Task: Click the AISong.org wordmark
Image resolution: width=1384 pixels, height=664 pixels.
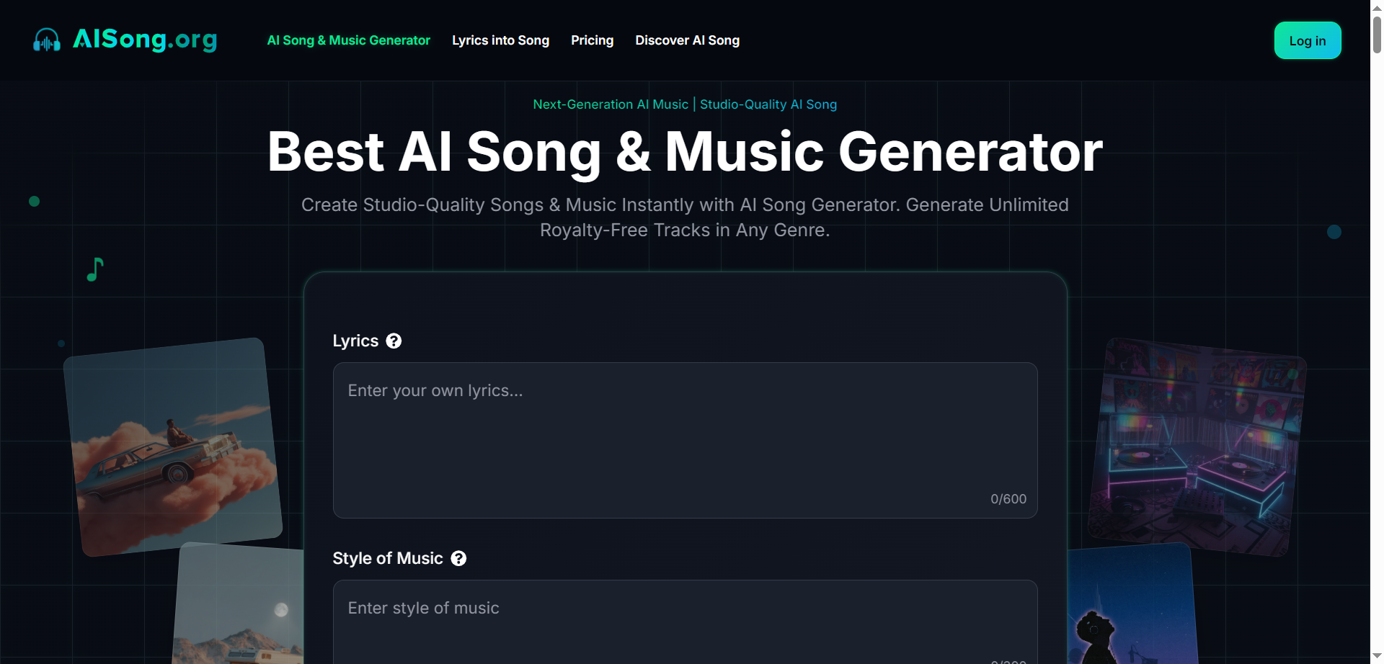Action: pyautogui.click(x=144, y=40)
